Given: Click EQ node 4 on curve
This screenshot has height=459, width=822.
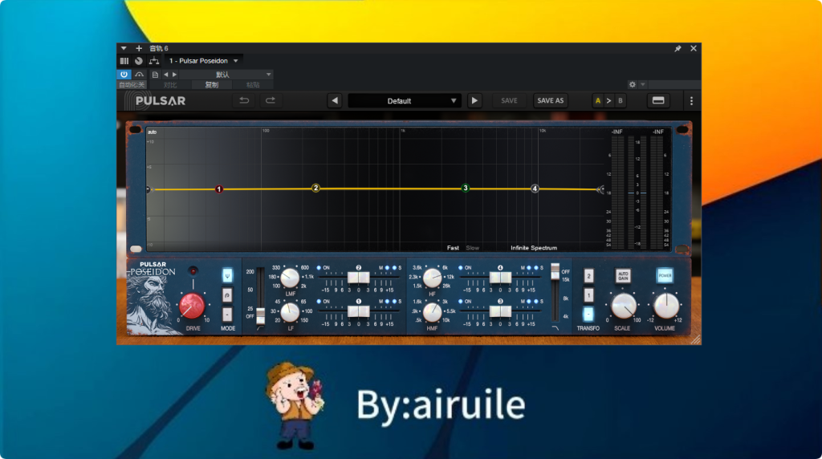Looking at the screenshot, I should click(535, 189).
